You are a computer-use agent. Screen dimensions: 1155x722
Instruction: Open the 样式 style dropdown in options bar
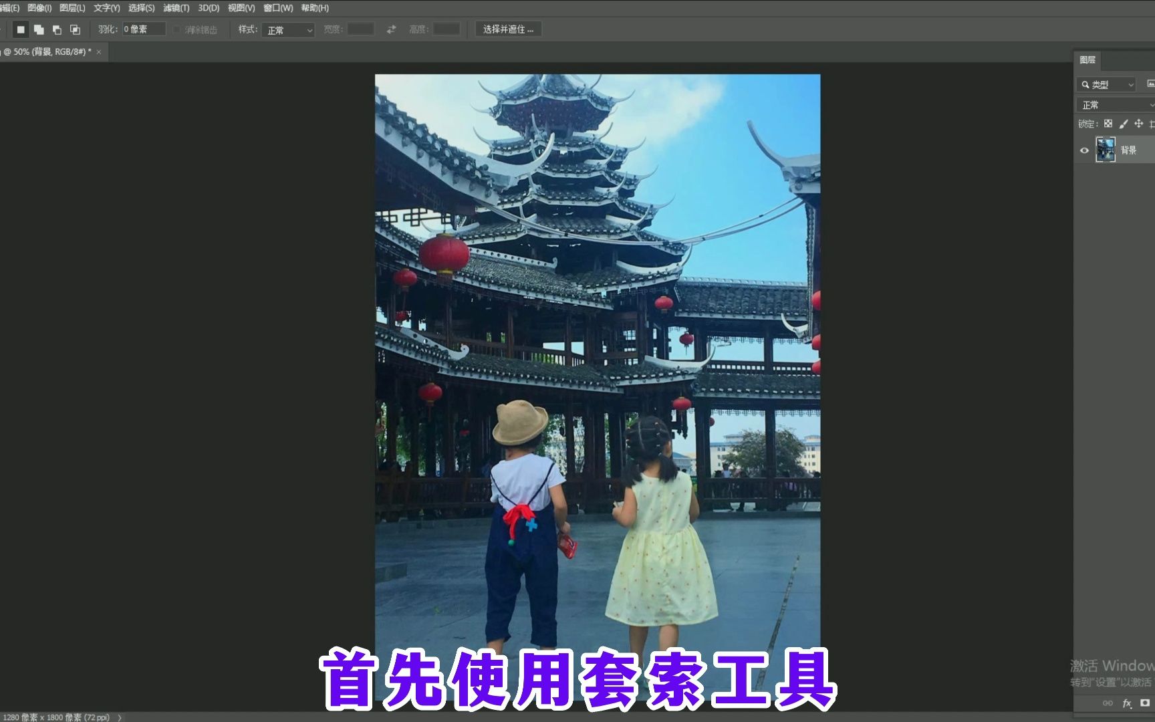pos(287,29)
